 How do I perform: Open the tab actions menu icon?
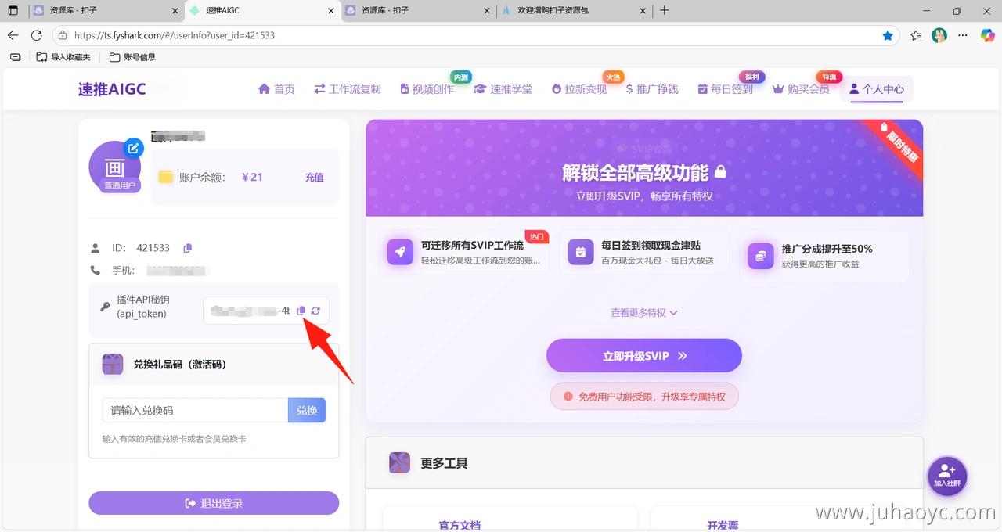pos(13,11)
